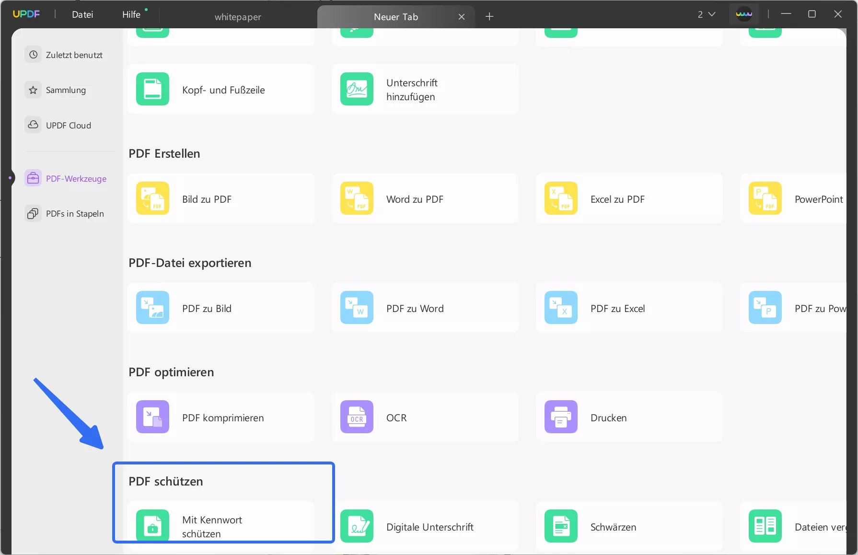Click the Drucken printer icon
Screen dimensions: 858x555
click(561, 417)
